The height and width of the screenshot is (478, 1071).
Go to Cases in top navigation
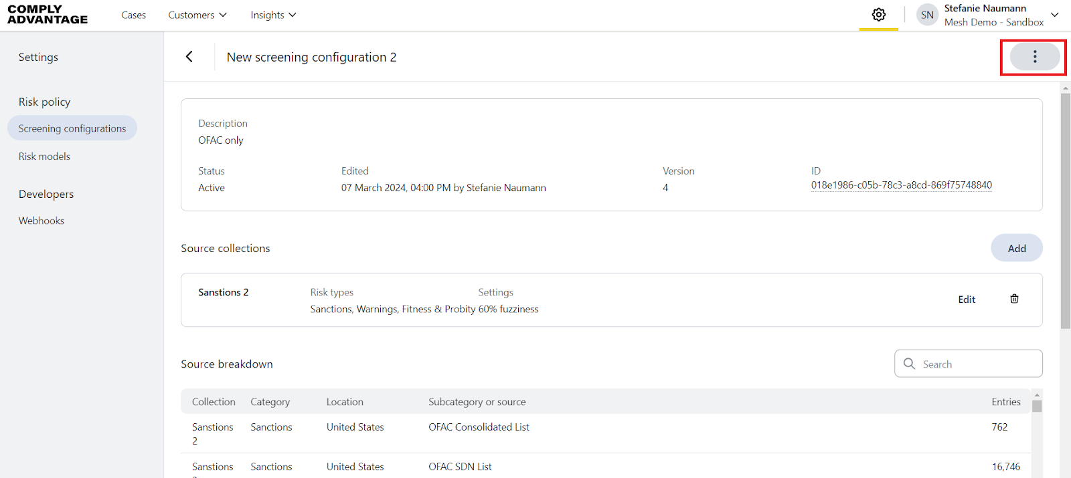click(x=133, y=15)
